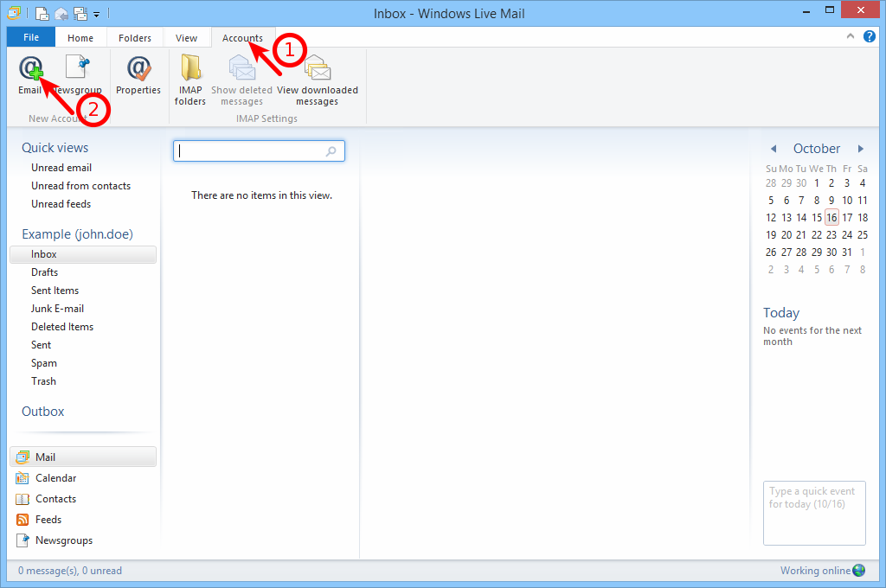Screen dimensions: 886x588
Task: Switch to Newsgroups view
Action: point(83,540)
